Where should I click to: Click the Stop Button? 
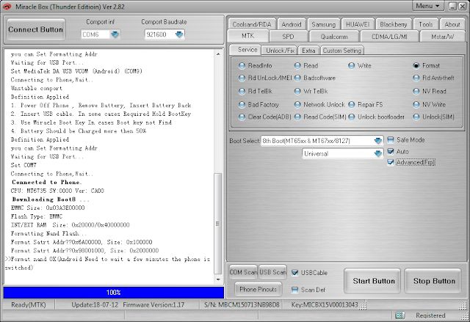point(434,281)
